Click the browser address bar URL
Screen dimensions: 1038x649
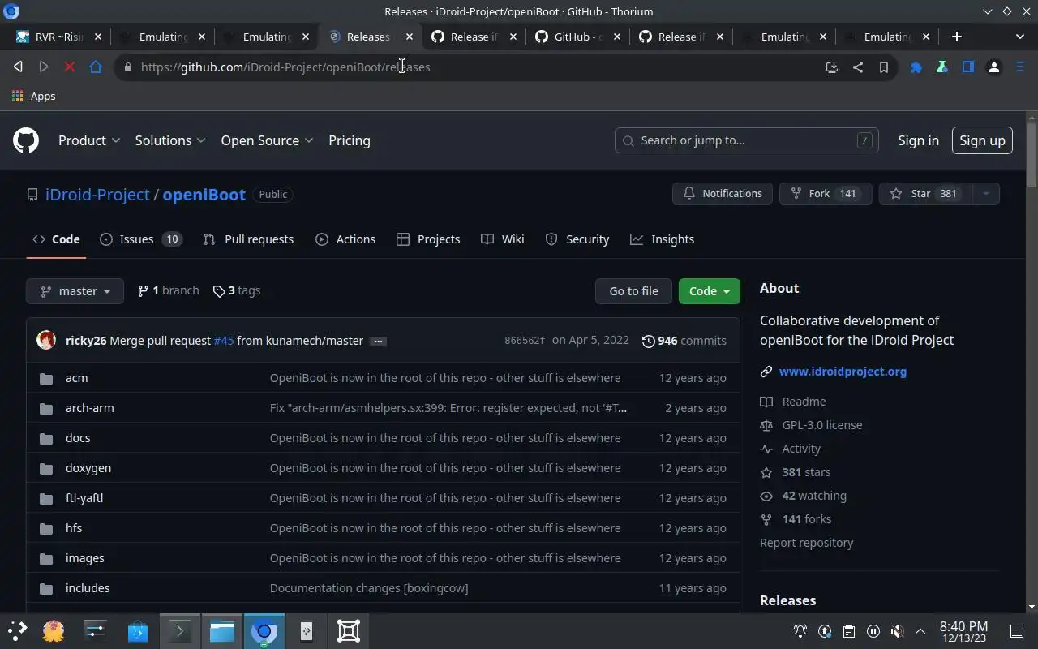click(285, 67)
